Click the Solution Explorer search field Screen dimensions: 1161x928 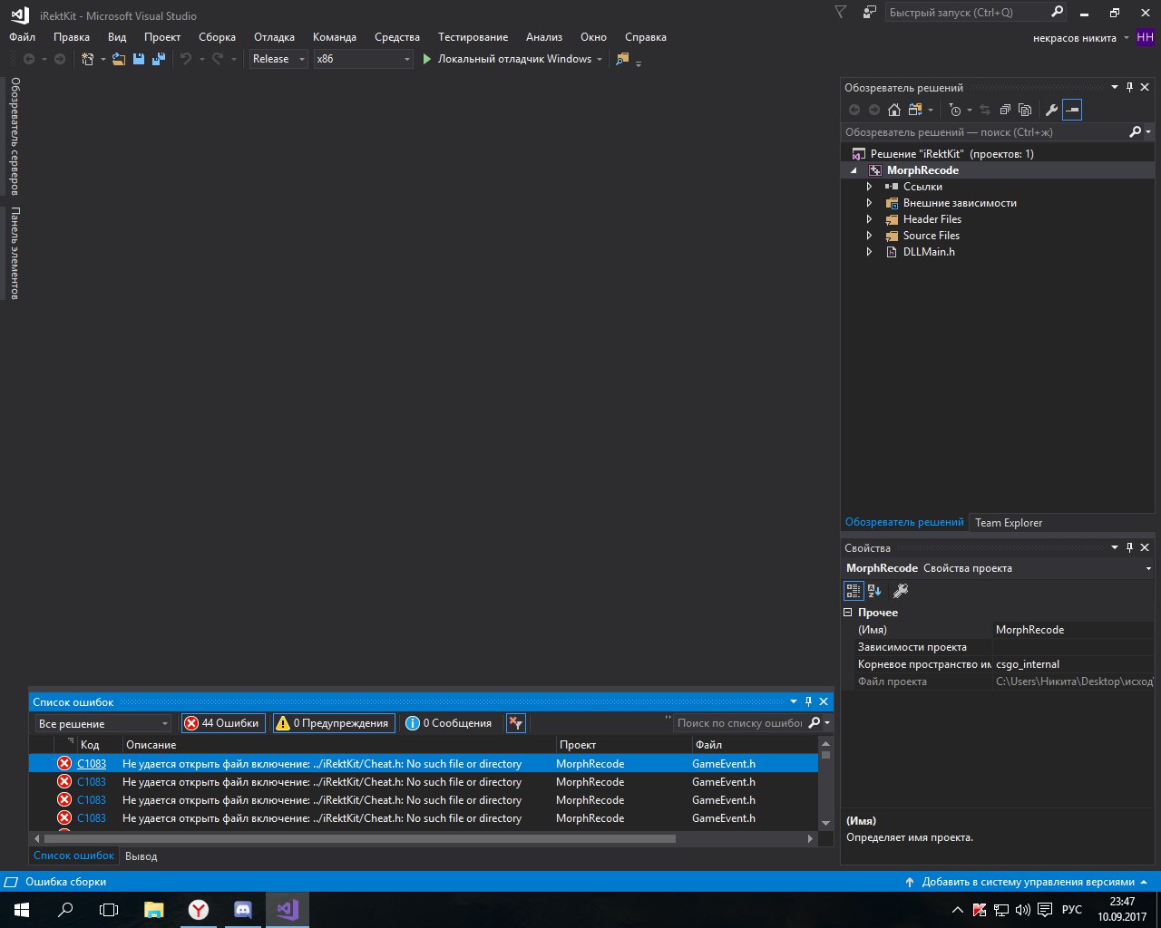[x=984, y=132]
